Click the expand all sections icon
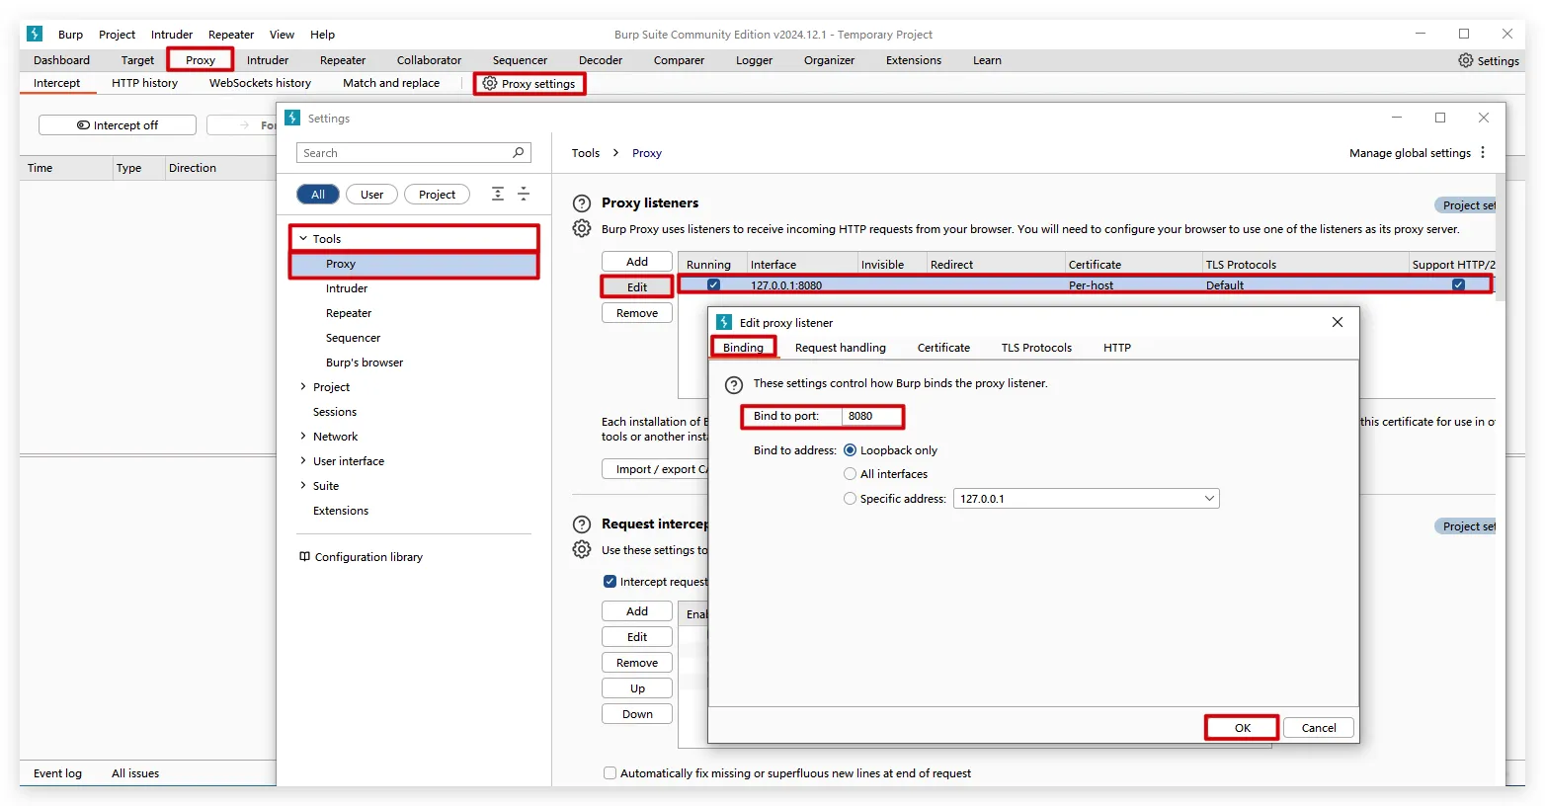 pyautogui.click(x=498, y=195)
